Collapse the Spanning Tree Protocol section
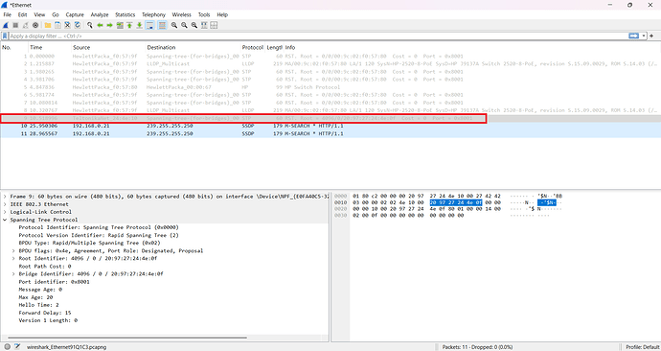The width and height of the screenshot is (661, 351). (x=5, y=220)
